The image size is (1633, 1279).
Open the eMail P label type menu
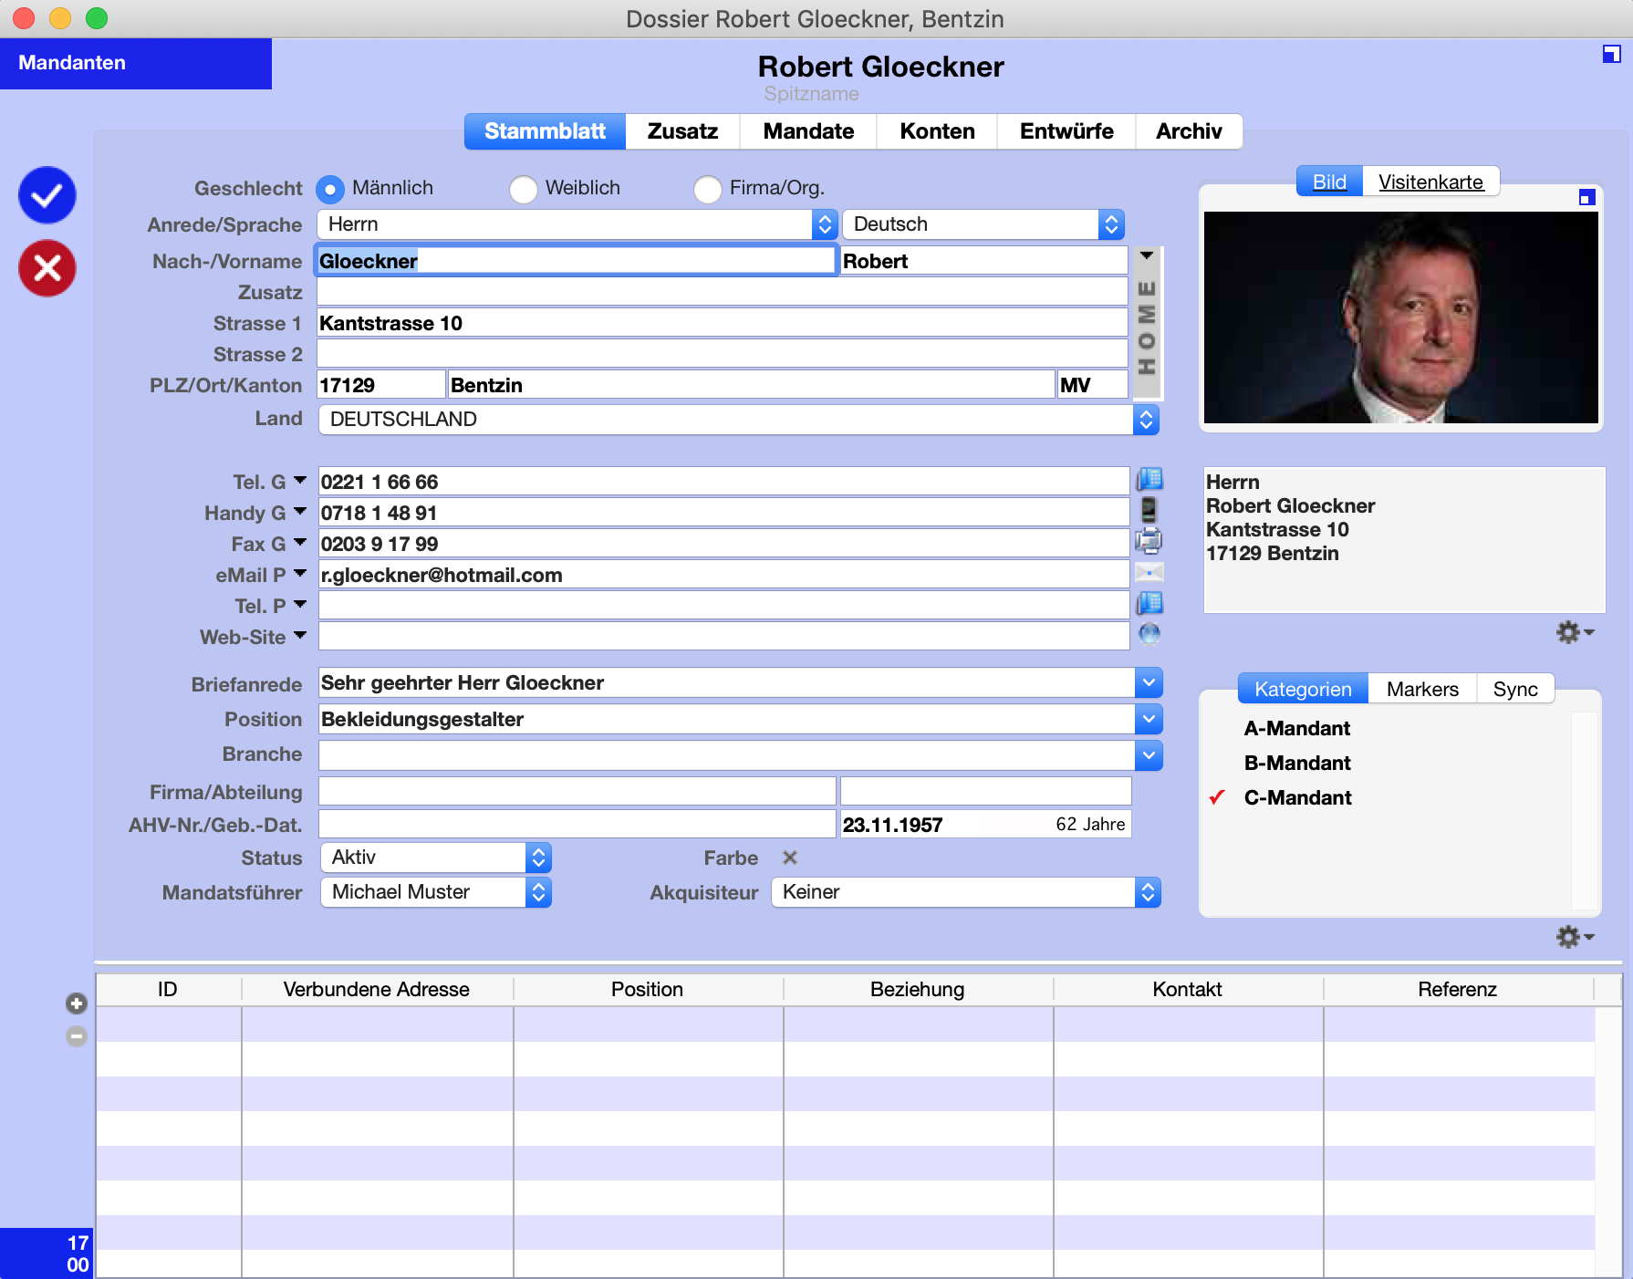pyautogui.click(x=300, y=573)
